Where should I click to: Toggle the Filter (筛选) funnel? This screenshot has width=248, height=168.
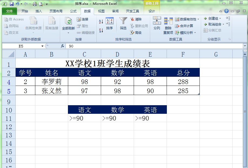pos(123,23)
